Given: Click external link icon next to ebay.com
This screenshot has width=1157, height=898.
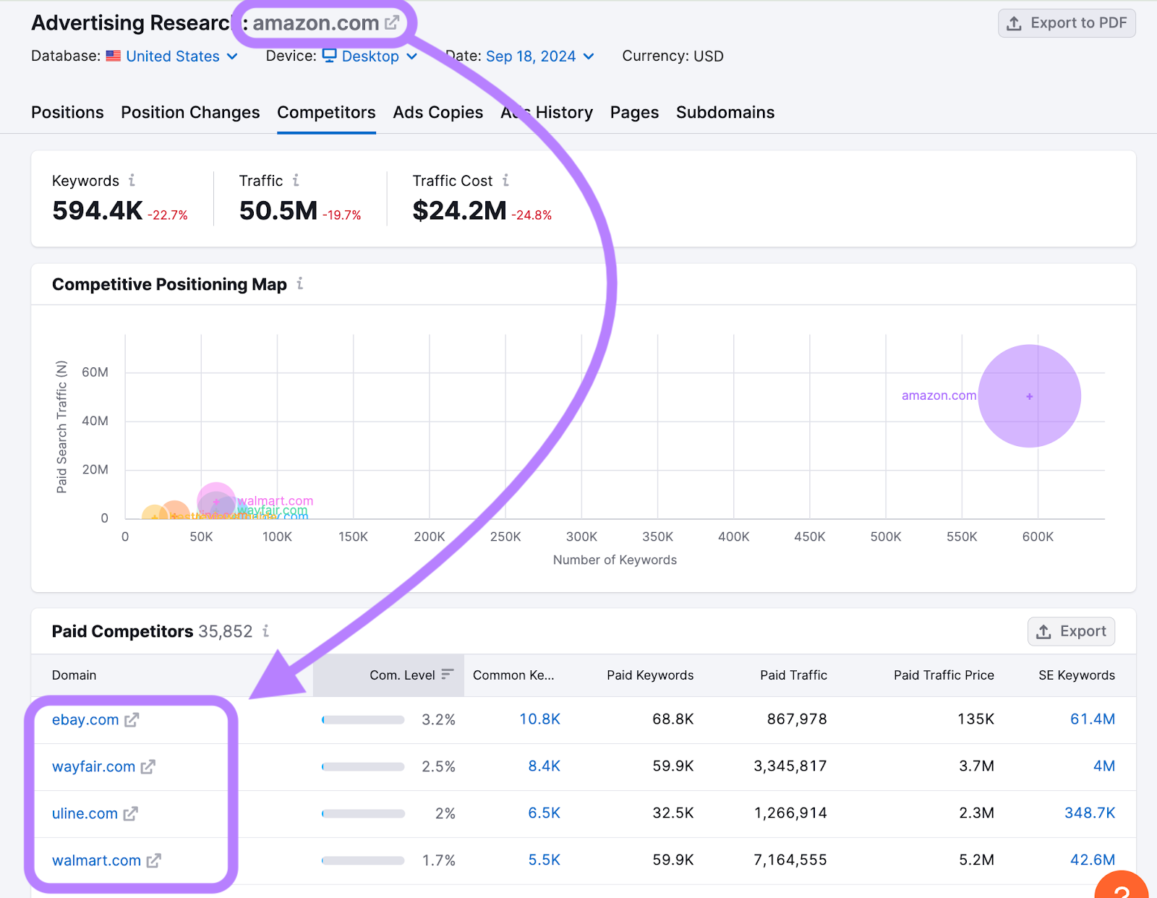Looking at the screenshot, I should pos(132,719).
